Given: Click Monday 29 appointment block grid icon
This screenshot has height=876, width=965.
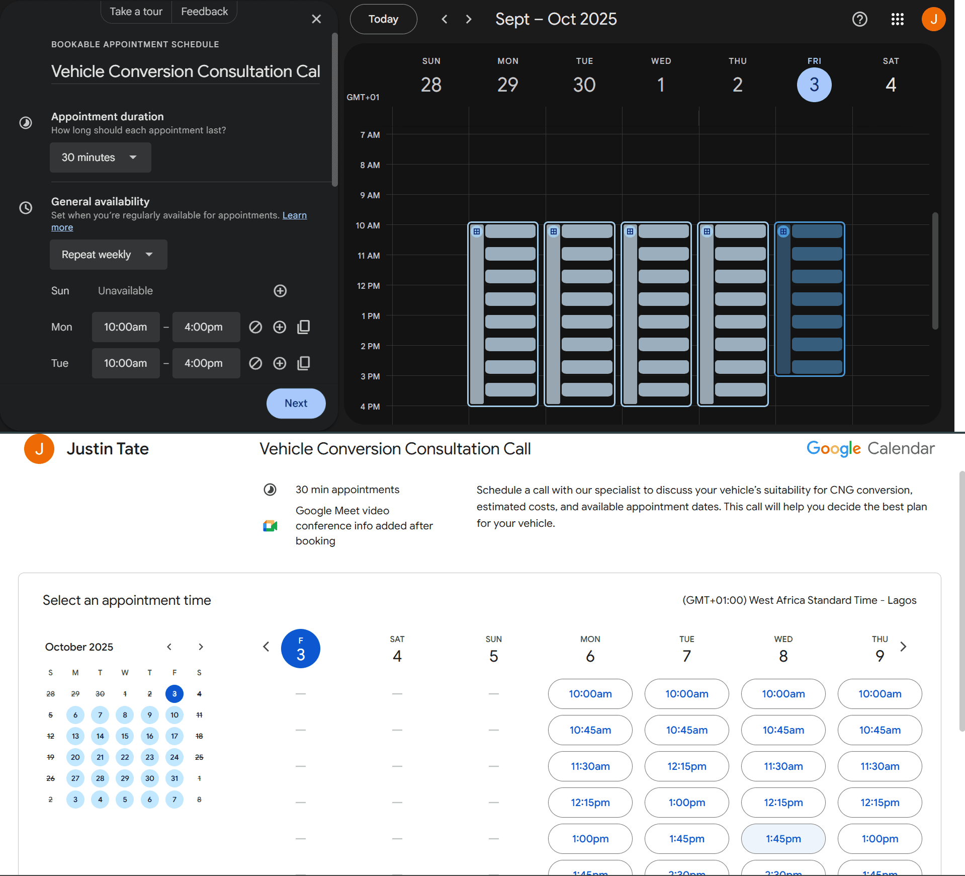Looking at the screenshot, I should pos(477,231).
